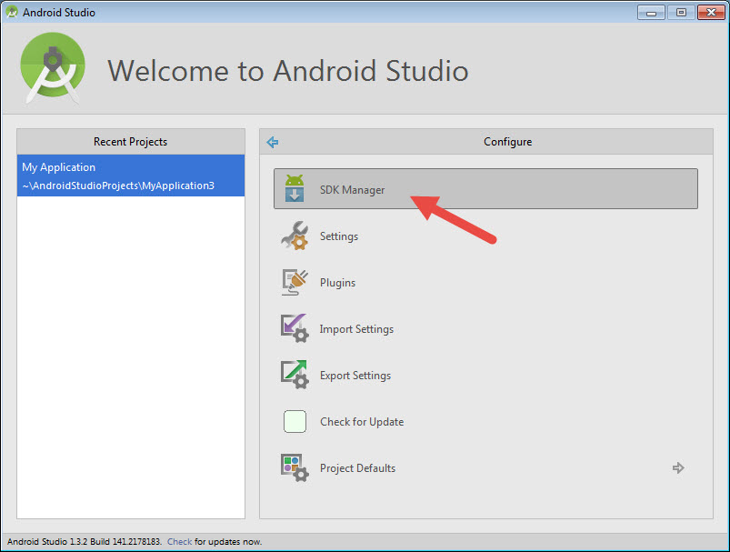
Task: Click the Check link for updates
Action: (x=179, y=541)
